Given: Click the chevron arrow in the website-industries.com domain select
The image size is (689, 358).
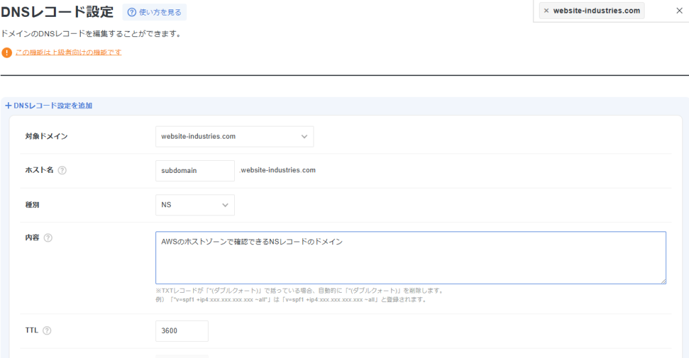Looking at the screenshot, I should [303, 137].
